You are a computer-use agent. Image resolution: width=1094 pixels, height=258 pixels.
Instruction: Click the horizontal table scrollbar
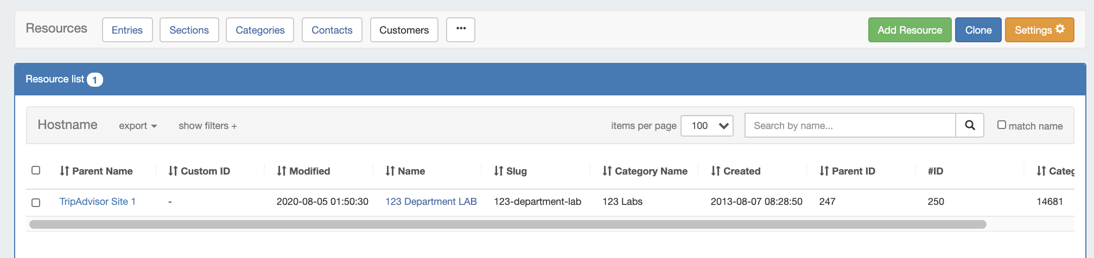pyautogui.click(x=507, y=224)
